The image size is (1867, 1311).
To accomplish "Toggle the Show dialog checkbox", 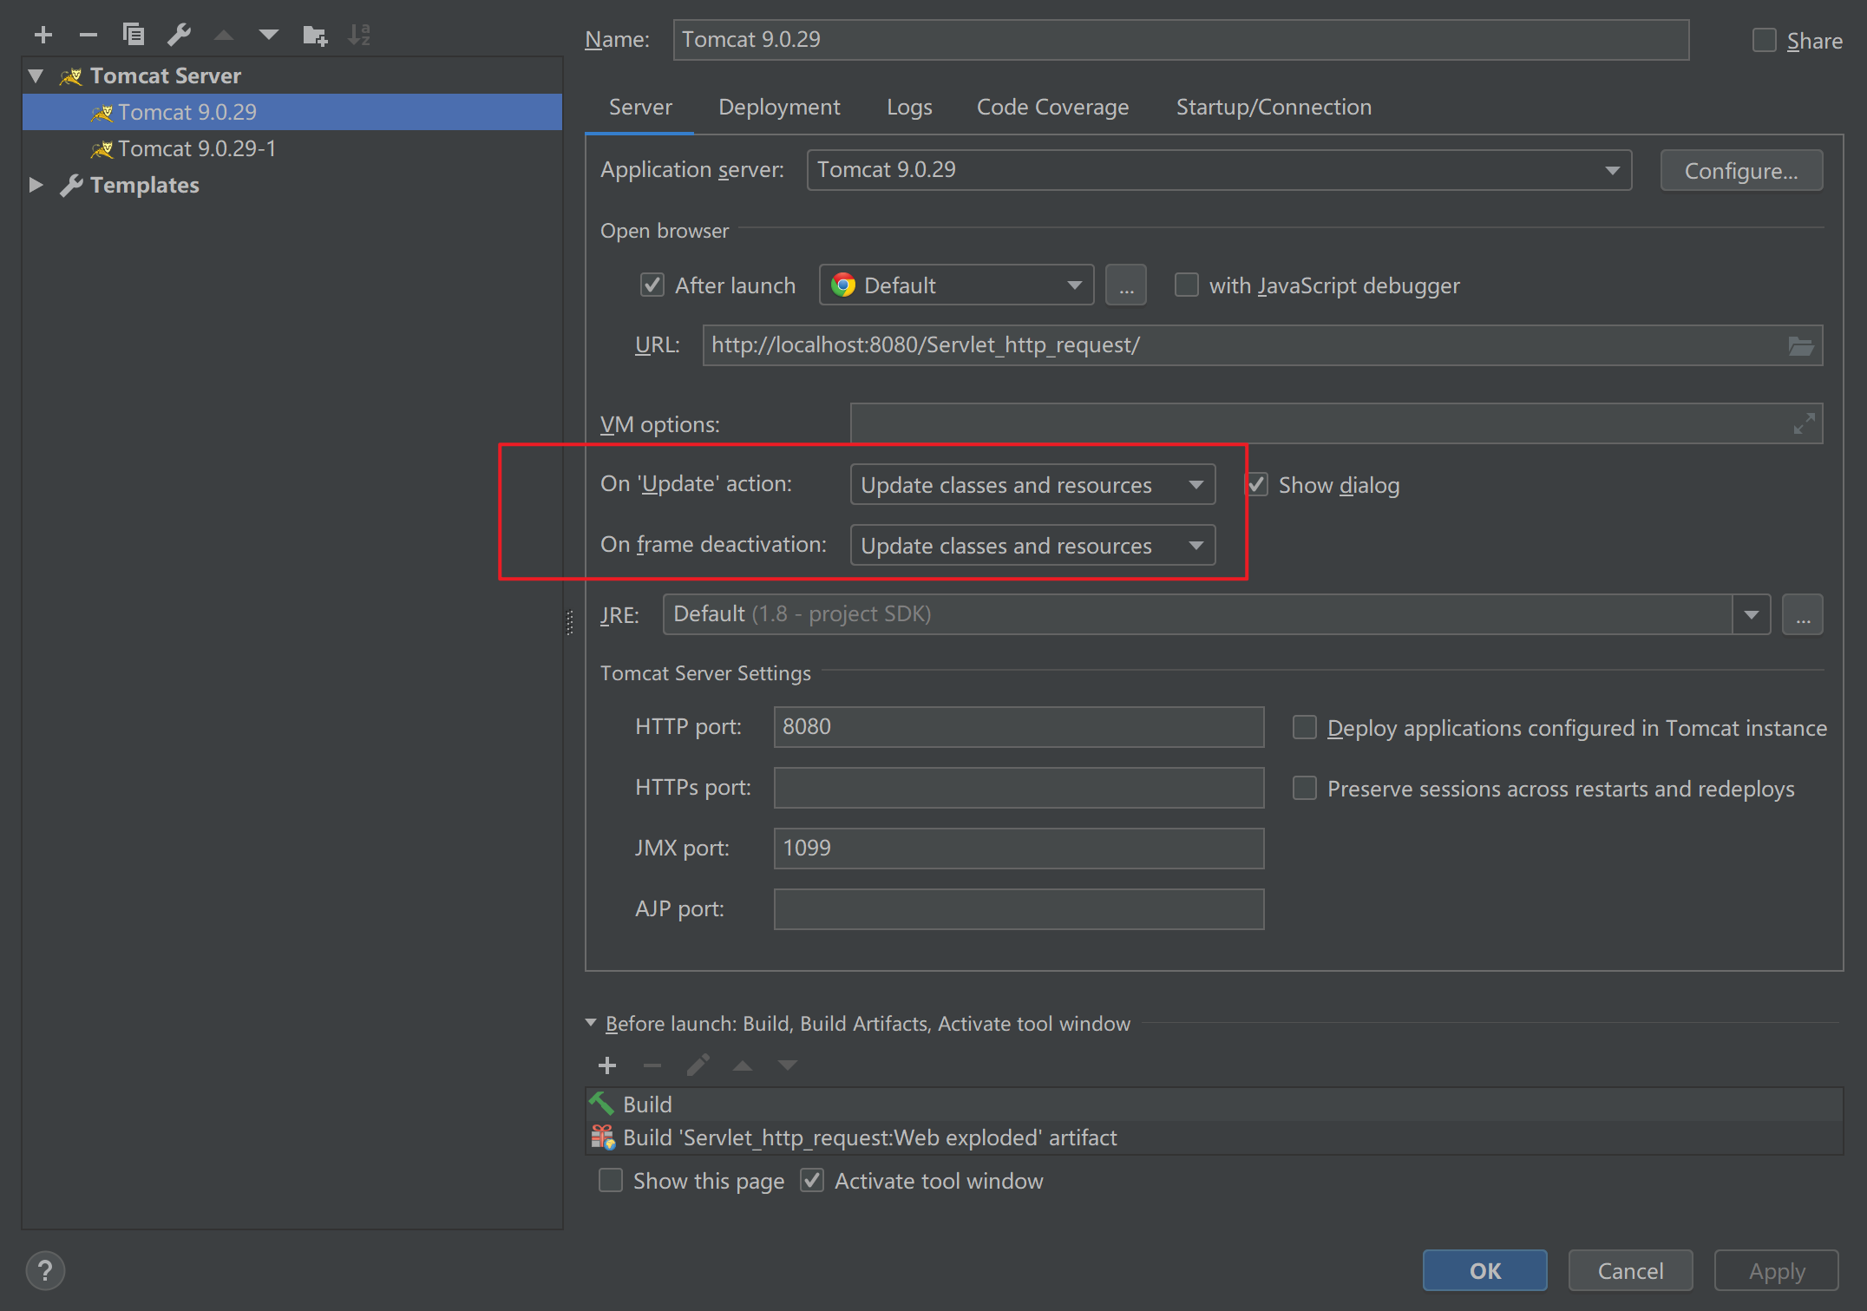I will tap(1256, 484).
